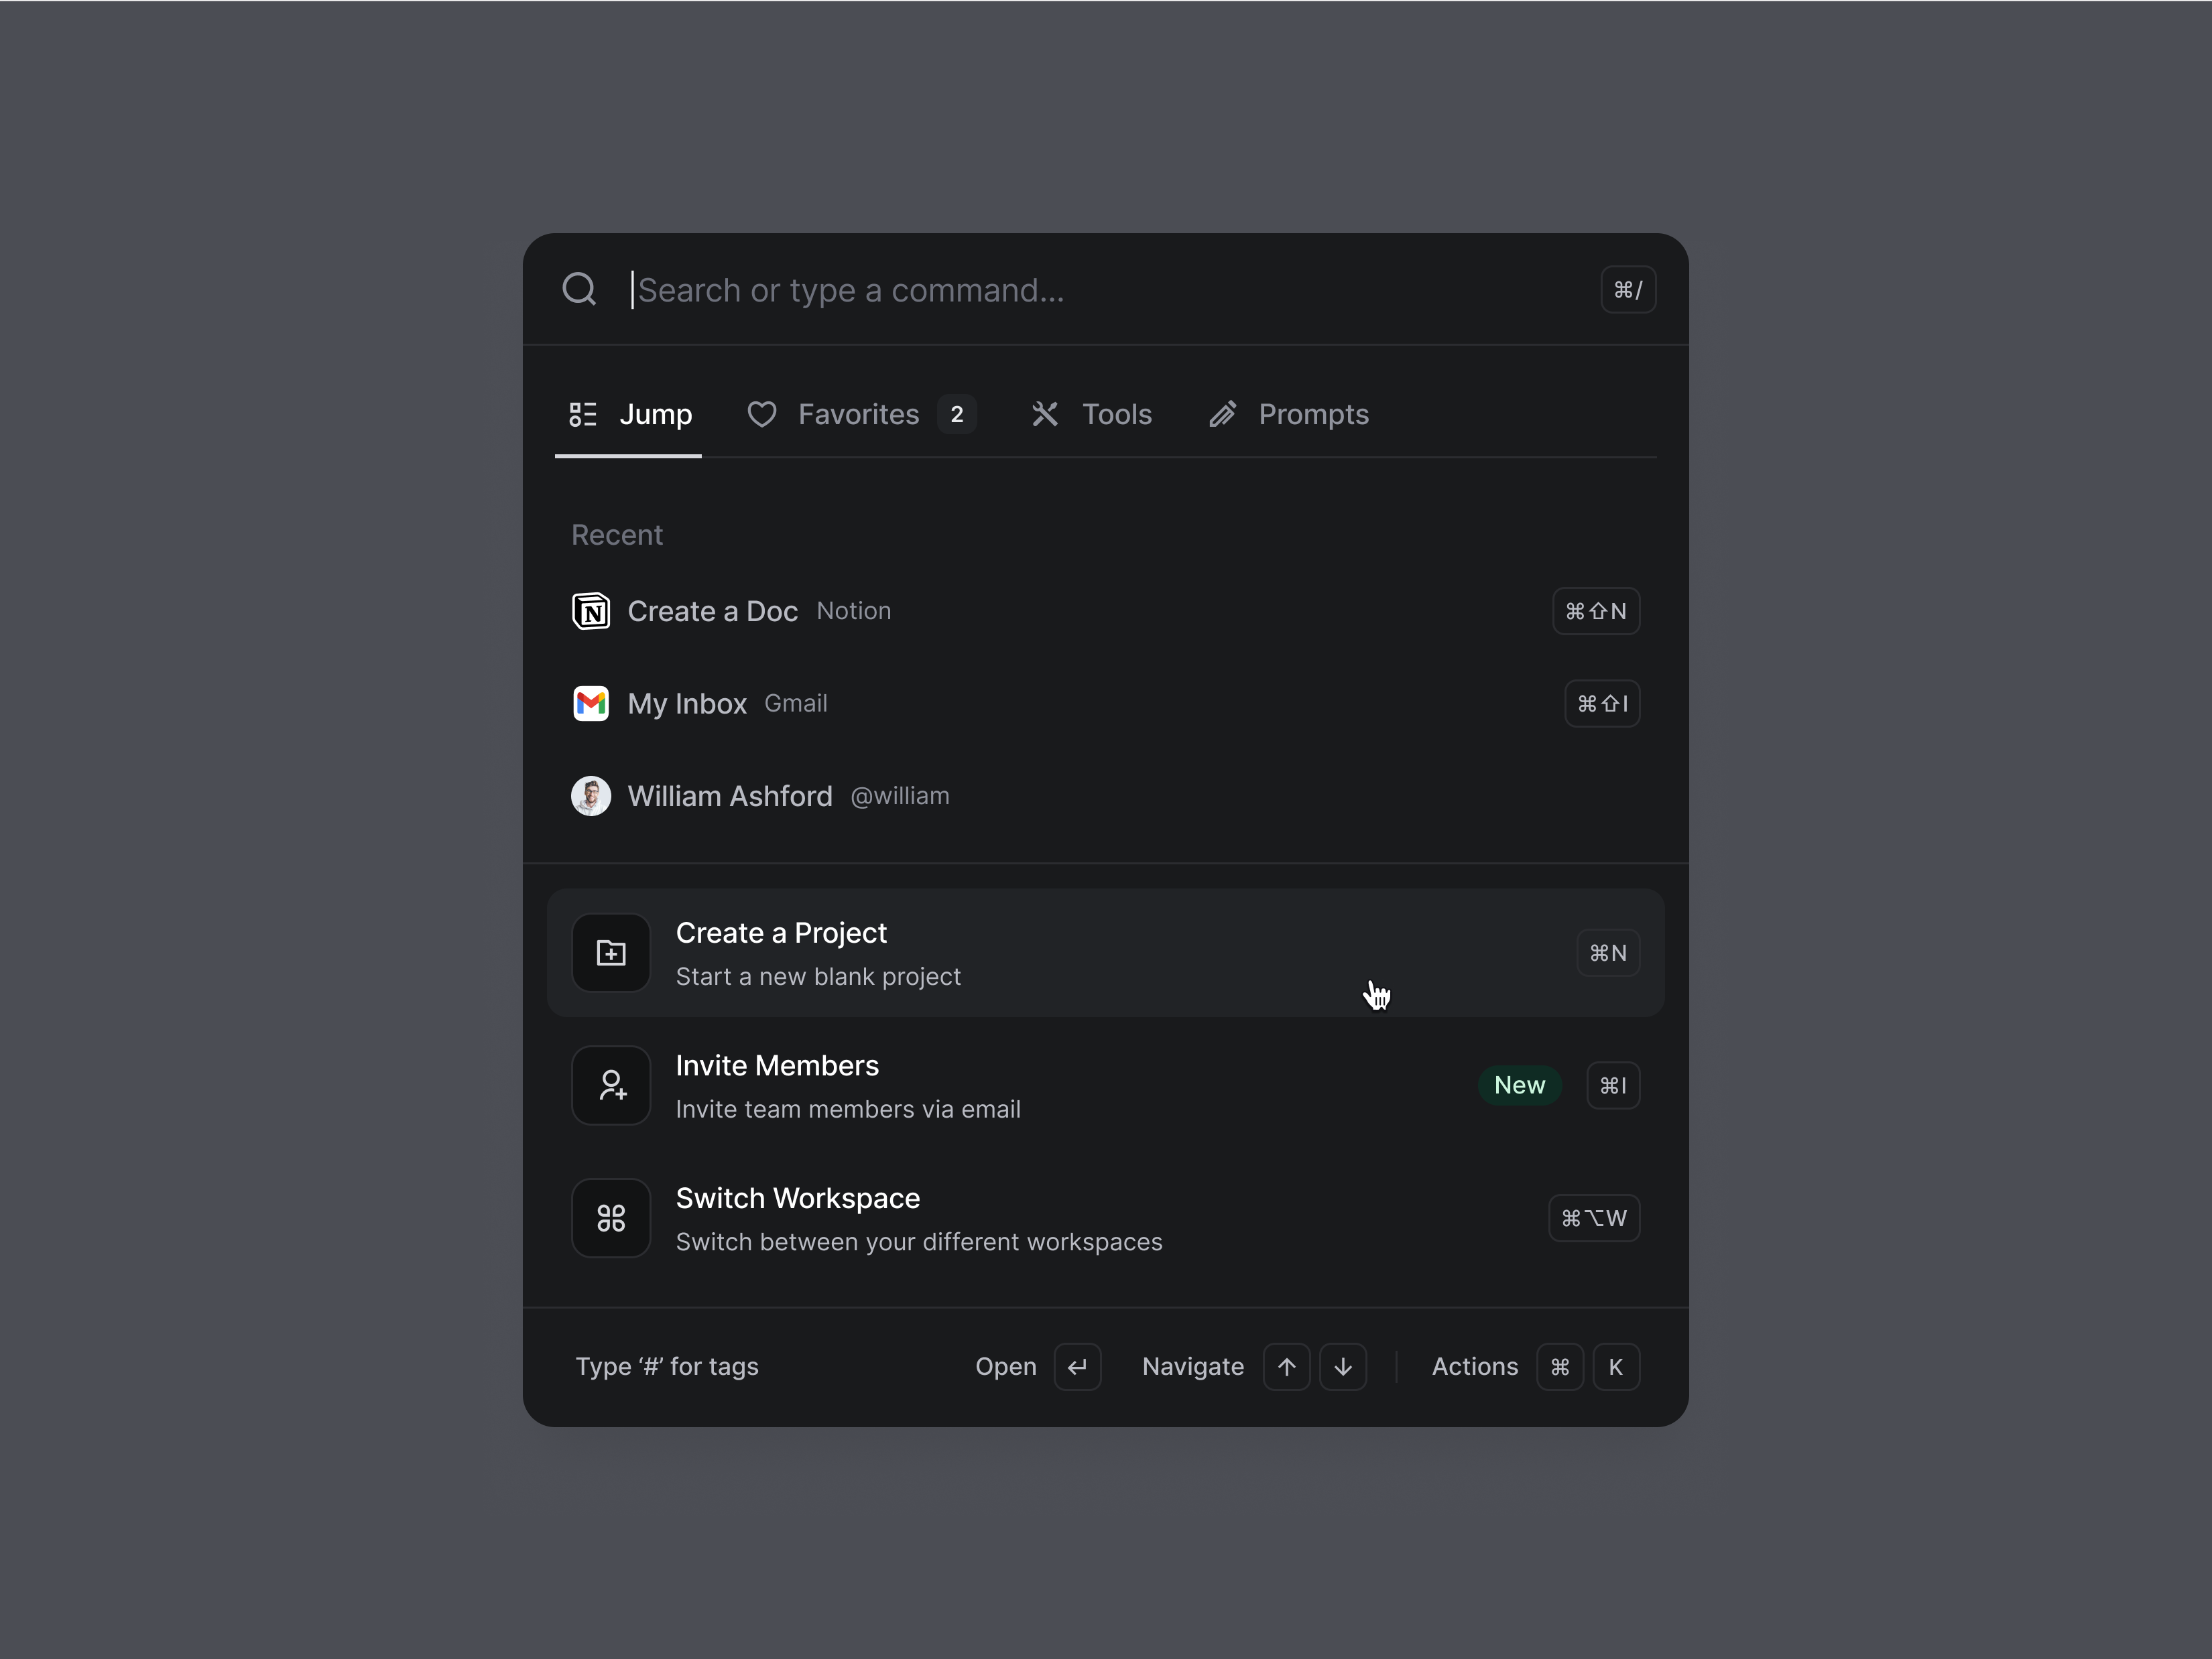Click the heart icon on the Favorites tab
The height and width of the screenshot is (1659, 2212).
pyautogui.click(x=761, y=414)
